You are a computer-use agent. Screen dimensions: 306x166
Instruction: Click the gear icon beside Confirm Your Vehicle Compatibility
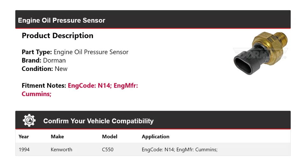29,121
